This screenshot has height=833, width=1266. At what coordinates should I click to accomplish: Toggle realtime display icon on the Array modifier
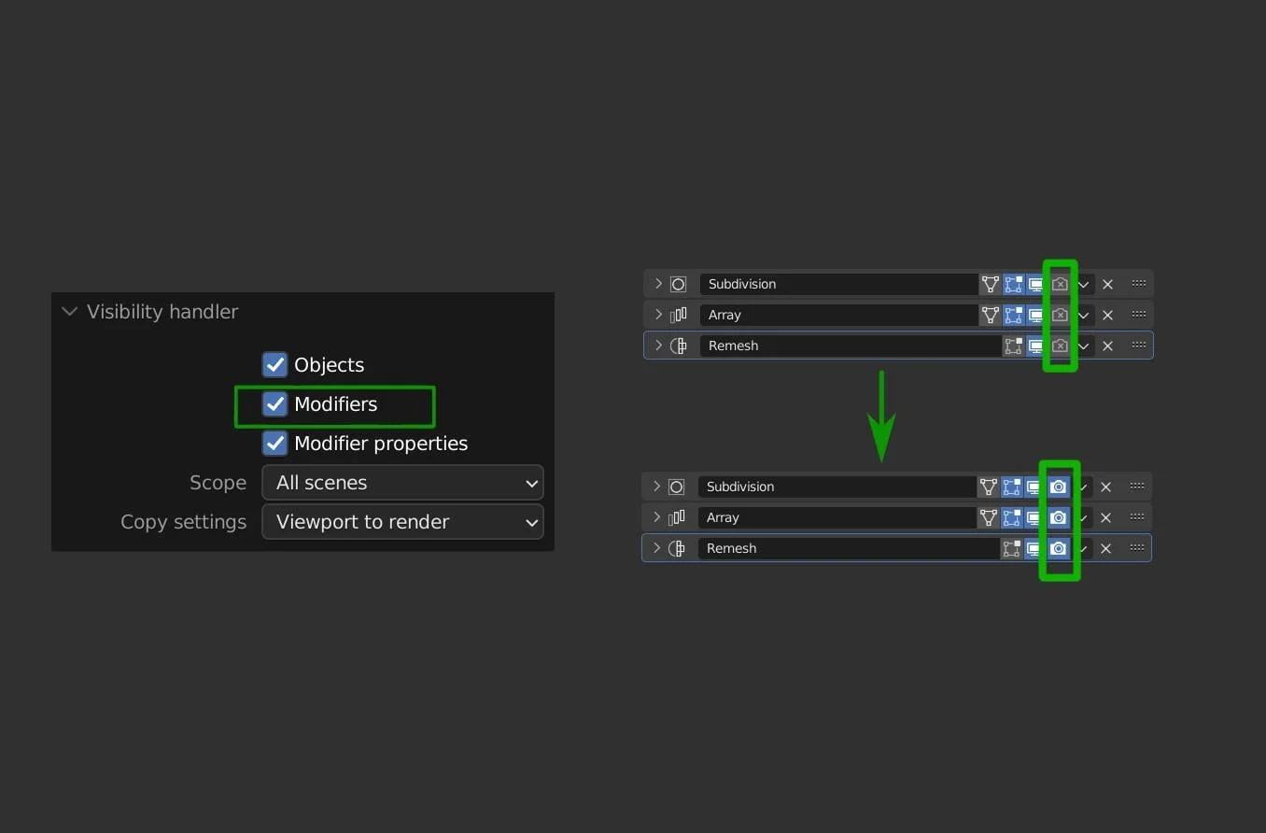pyautogui.click(x=1036, y=315)
